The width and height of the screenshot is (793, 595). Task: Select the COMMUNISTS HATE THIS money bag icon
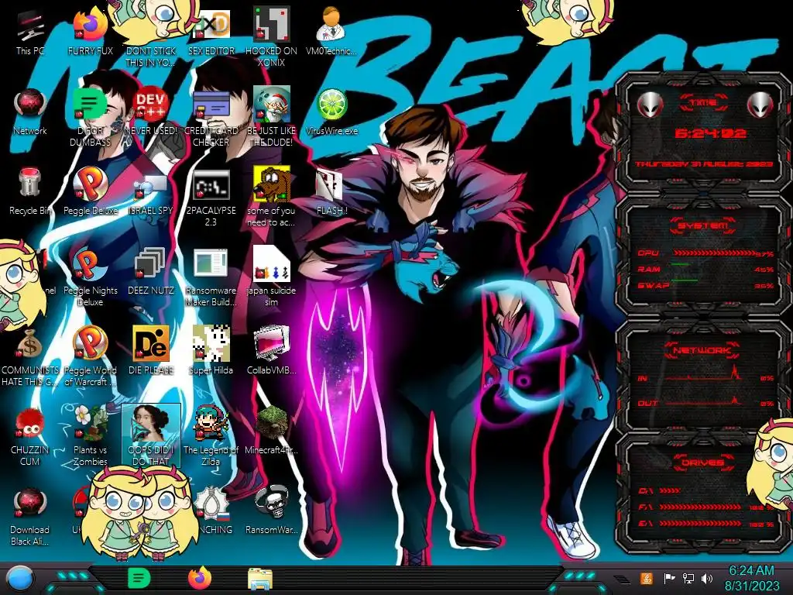30,357
